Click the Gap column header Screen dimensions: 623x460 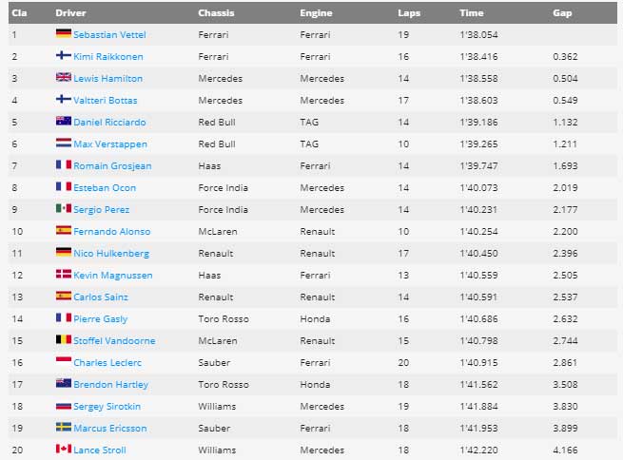[x=562, y=13]
